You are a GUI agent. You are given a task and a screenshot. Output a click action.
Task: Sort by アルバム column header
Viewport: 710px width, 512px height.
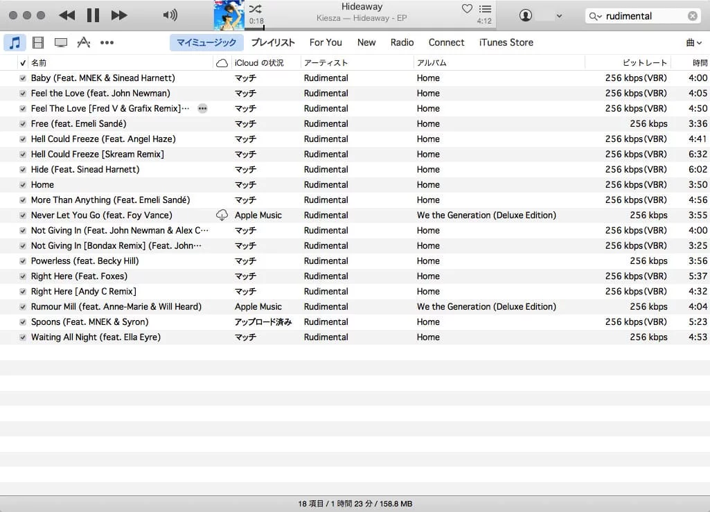[499, 63]
